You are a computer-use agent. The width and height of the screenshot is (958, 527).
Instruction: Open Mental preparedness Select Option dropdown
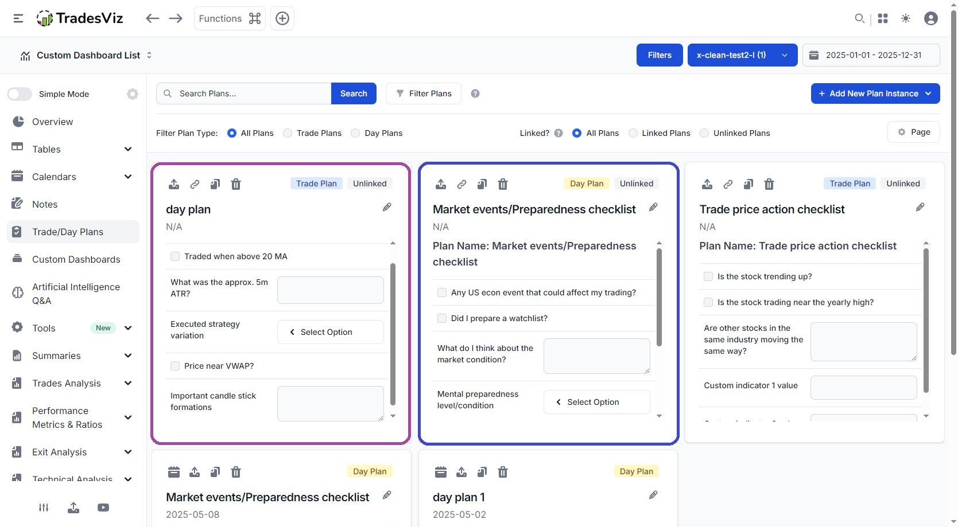pos(597,402)
